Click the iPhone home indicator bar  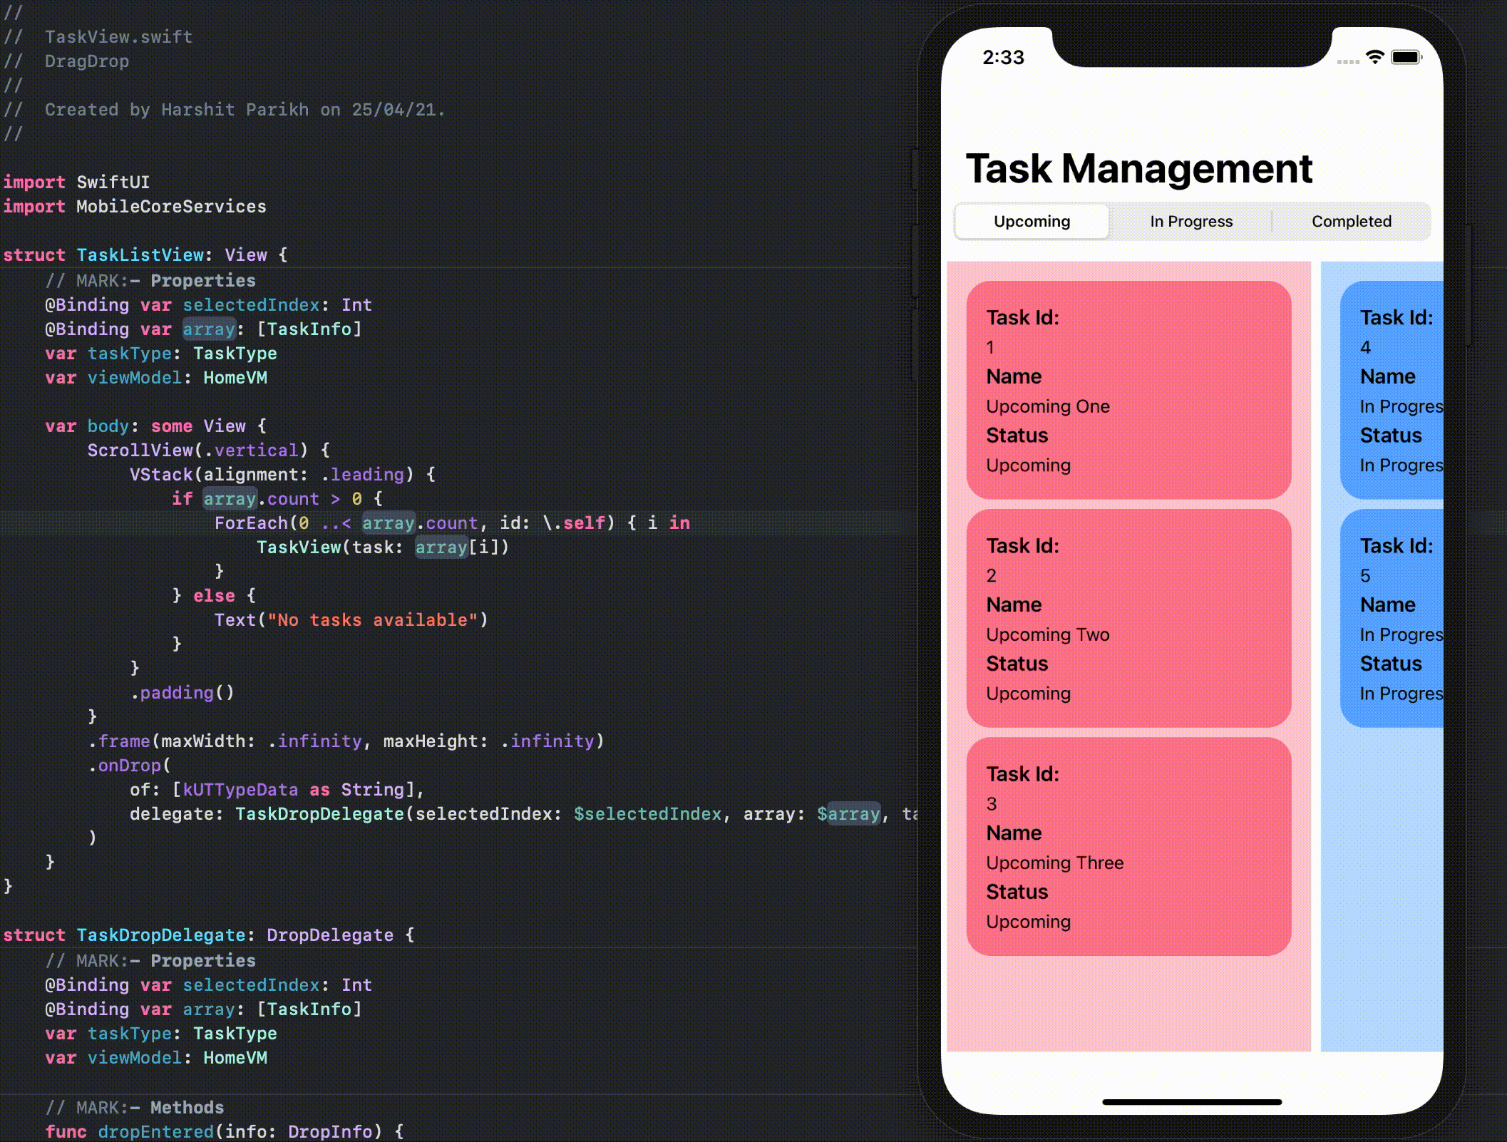[x=1191, y=1102]
